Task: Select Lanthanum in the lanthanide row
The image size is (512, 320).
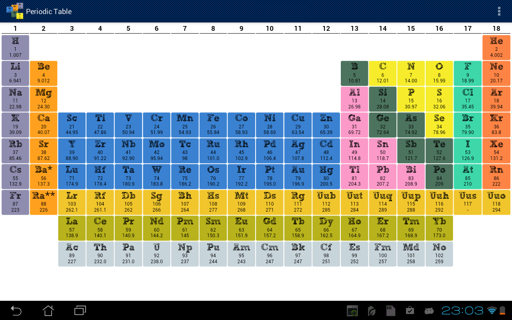Action: pyautogui.click(x=72, y=228)
